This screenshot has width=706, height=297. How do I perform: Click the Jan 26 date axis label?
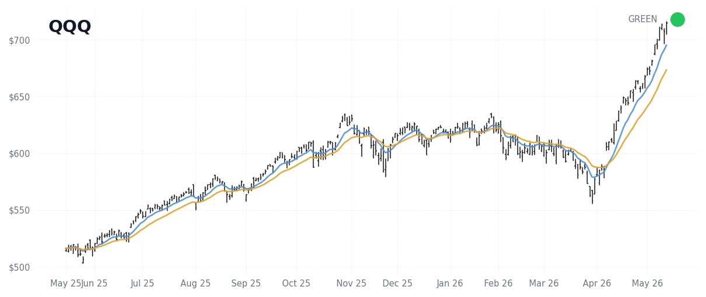[x=450, y=284]
